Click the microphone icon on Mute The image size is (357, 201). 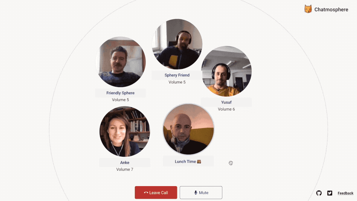tap(196, 192)
